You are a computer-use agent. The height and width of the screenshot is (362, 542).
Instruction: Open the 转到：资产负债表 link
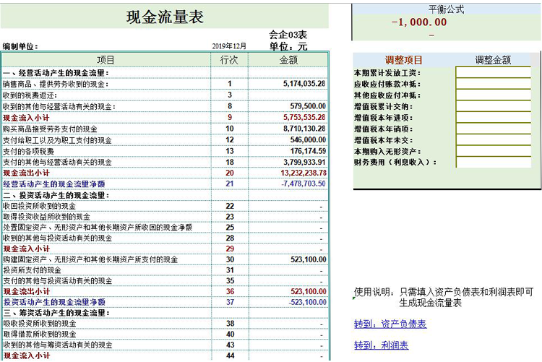(390, 324)
